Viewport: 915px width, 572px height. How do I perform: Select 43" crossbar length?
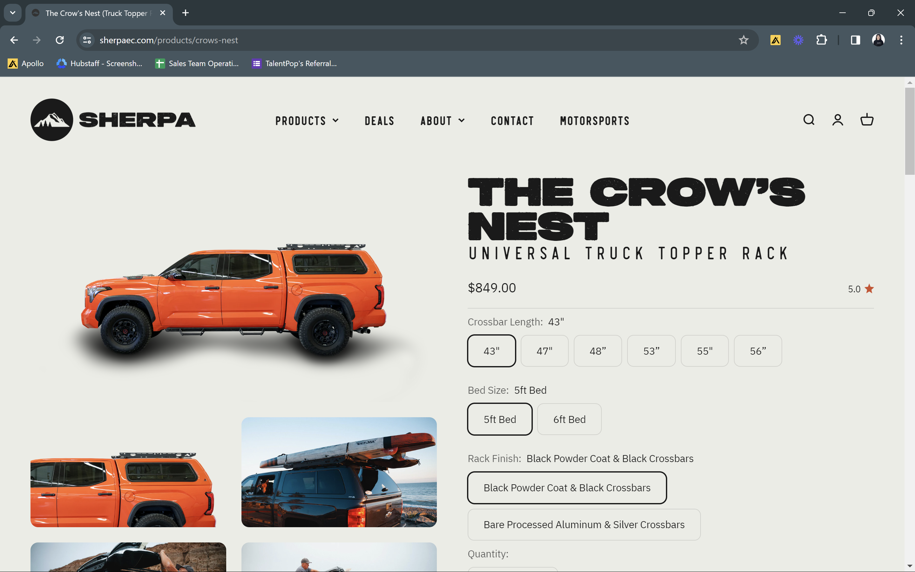pos(491,351)
